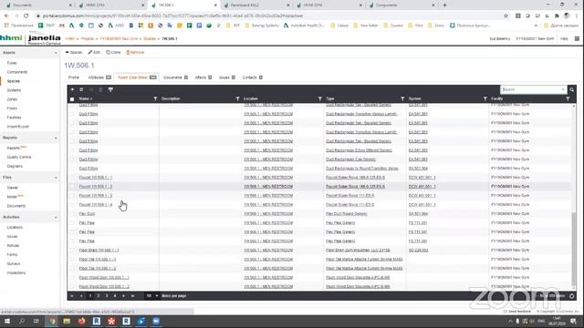The image size is (584, 328).
Task: Go to the first page of results
Action: 72,296
